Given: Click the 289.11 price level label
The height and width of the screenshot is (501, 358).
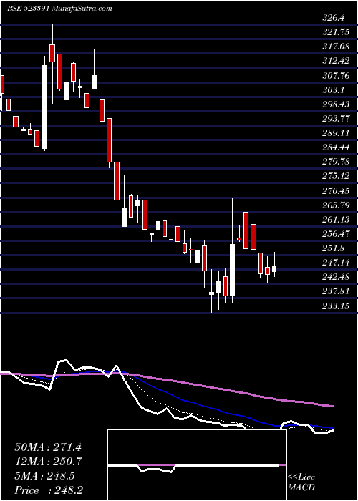Looking at the screenshot, I should pos(335,133).
